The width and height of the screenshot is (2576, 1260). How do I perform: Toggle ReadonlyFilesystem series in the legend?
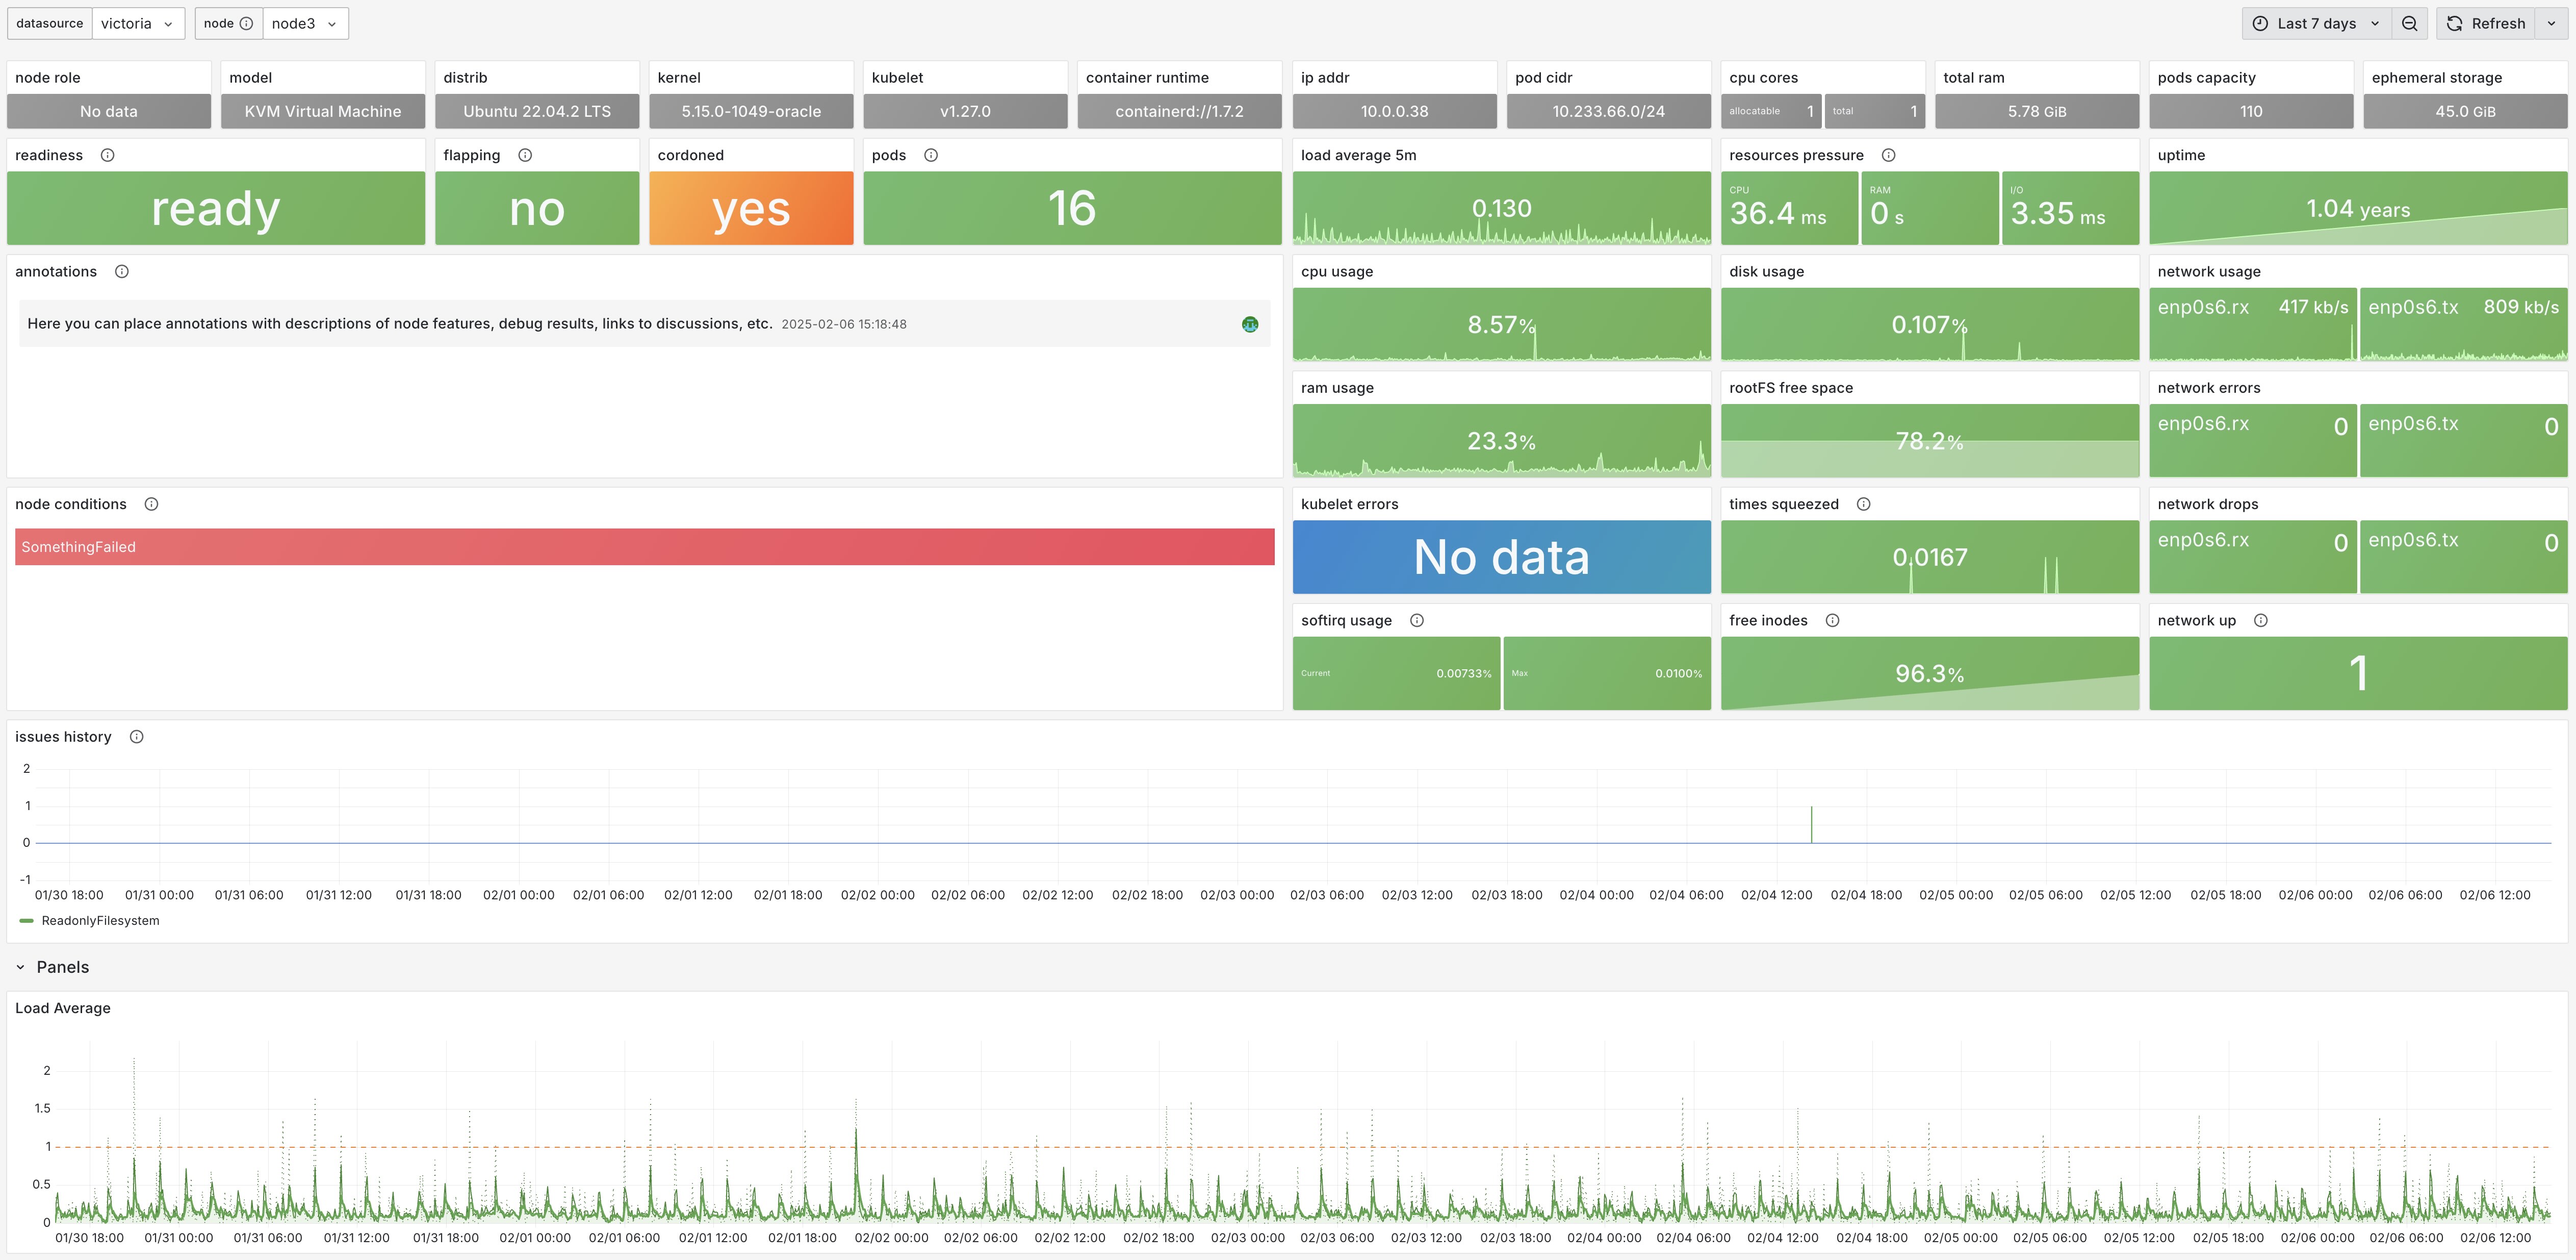tap(99, 921)
